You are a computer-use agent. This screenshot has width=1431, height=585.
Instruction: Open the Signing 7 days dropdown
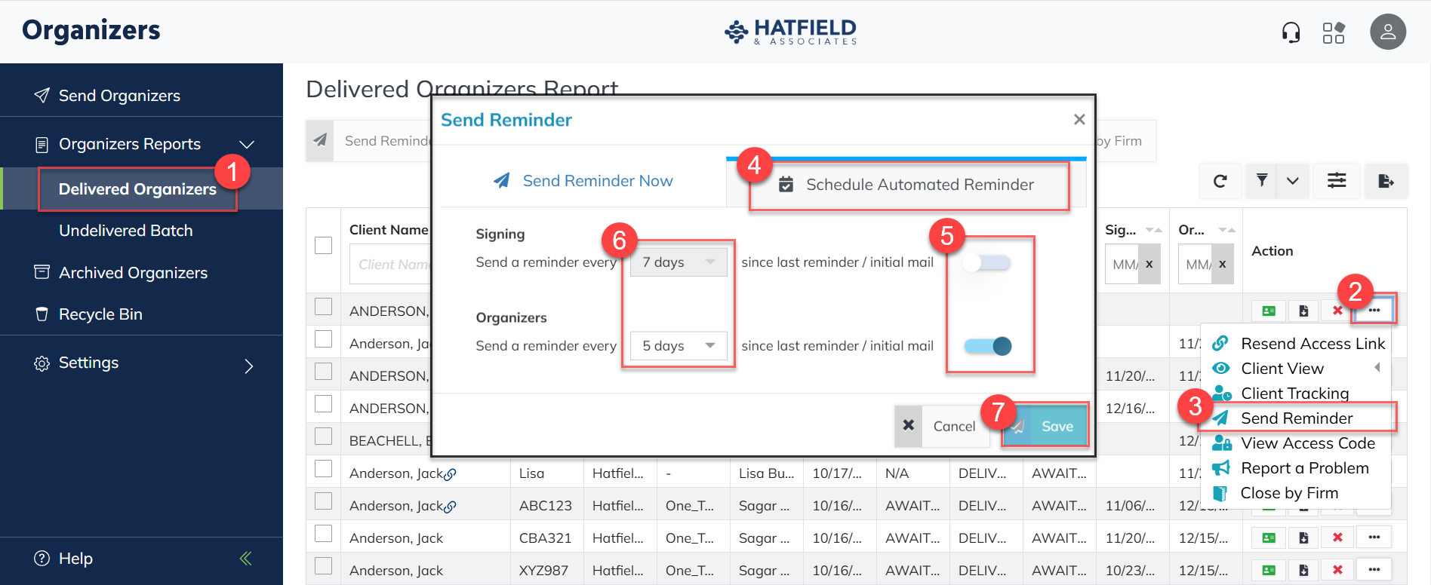point(679,262)
